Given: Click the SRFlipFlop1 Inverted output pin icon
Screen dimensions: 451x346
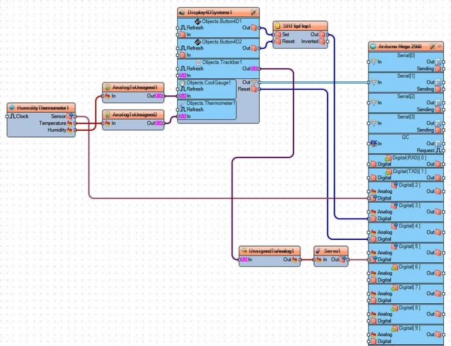Looking at the screenshot, I should pyautogui.click(x=322, y=42).
